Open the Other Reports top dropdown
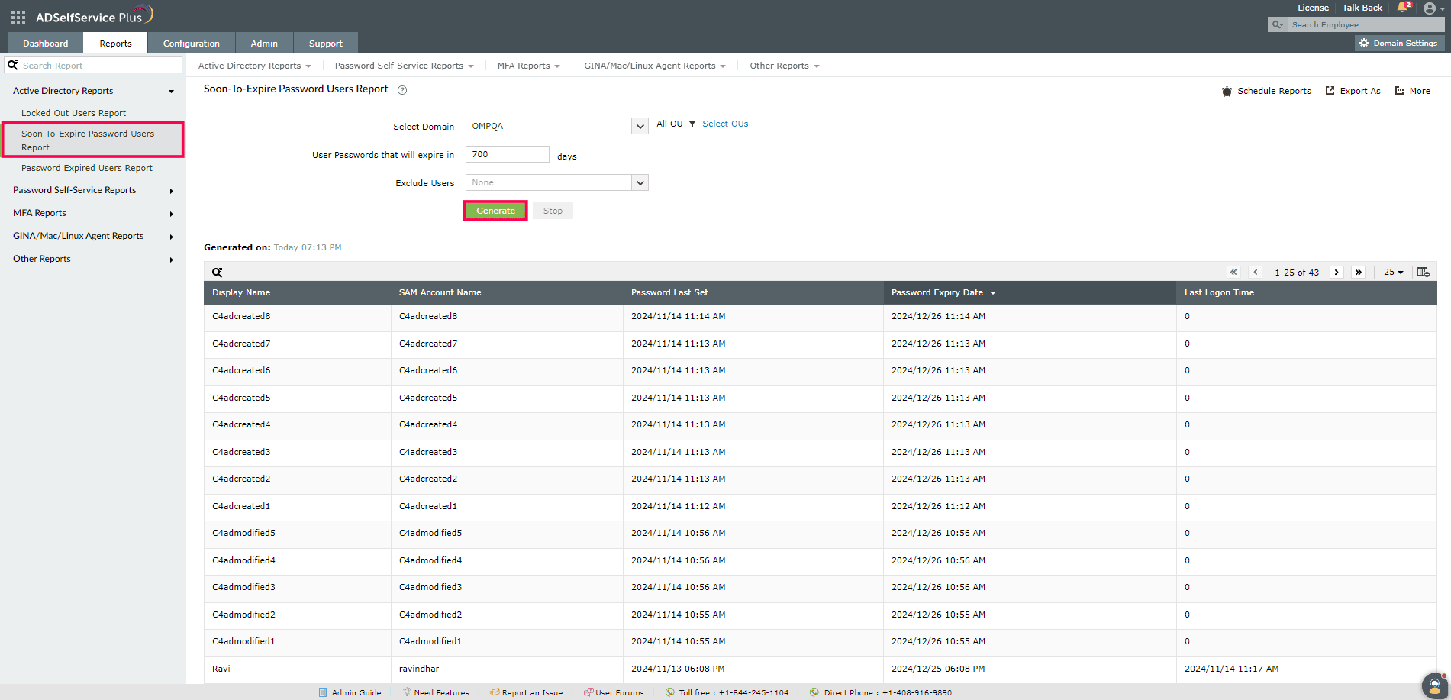Image resolution: width=1451 pixels, height=700 pixels. pyautogui.click(x=784, y=66)
